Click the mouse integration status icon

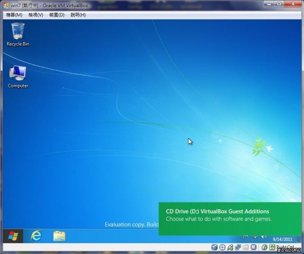tap(265, 247)
